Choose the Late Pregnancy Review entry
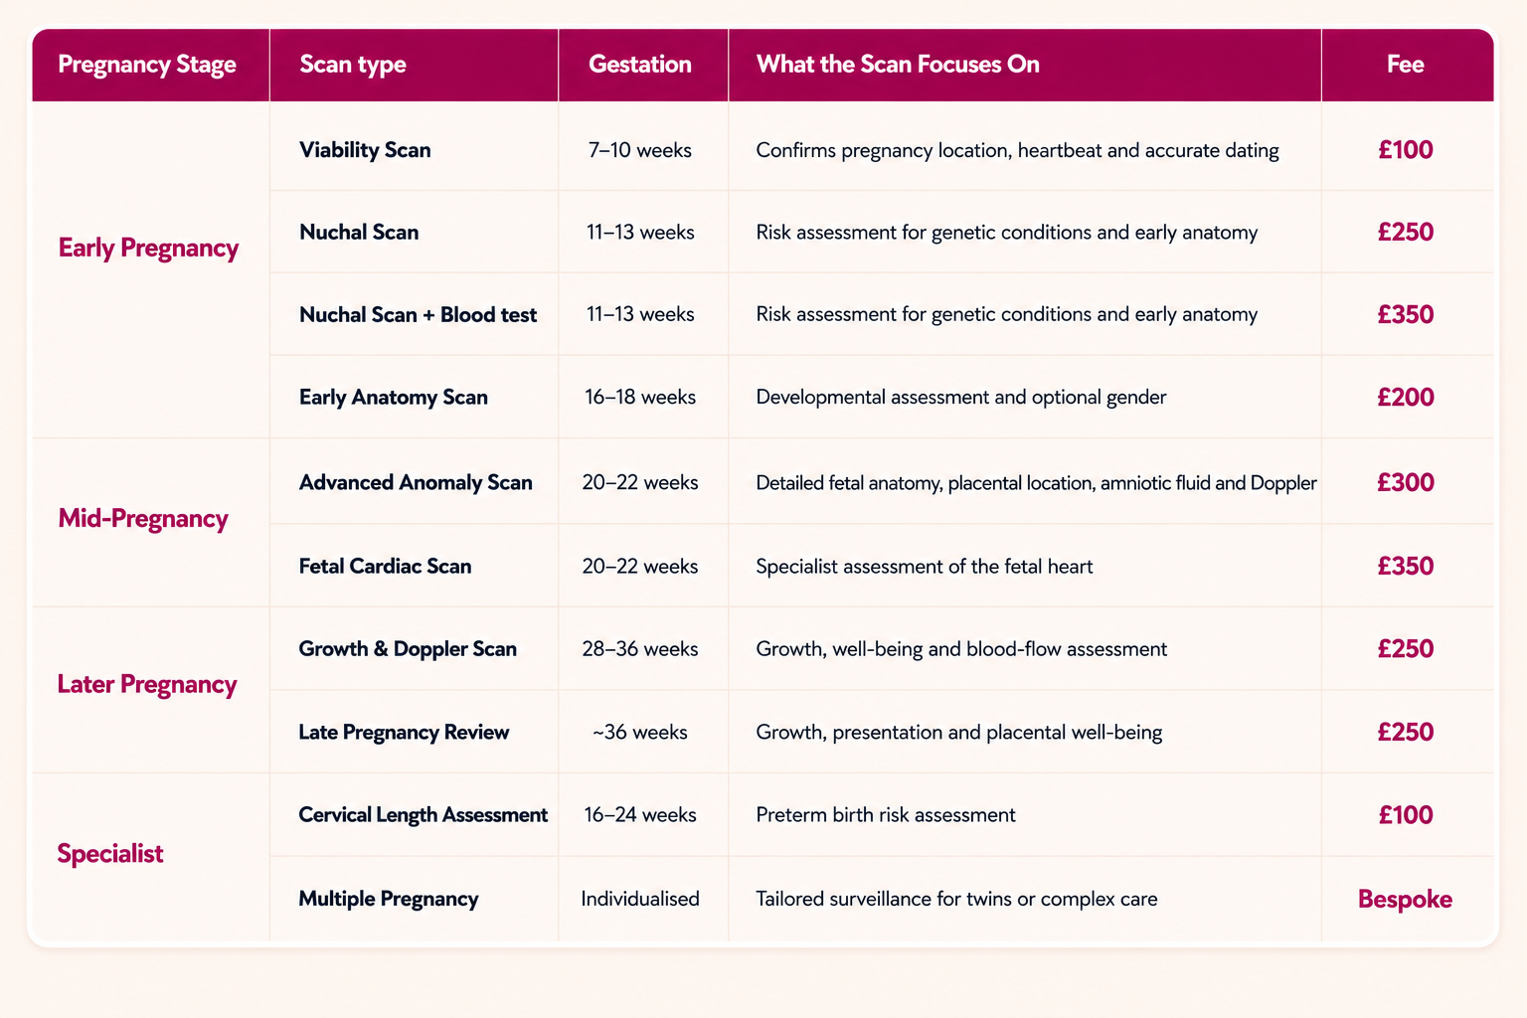 pyautogui.click(x=404, y=733)
